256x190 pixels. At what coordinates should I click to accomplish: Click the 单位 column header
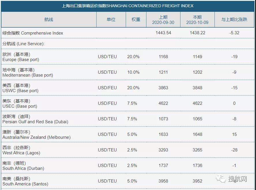click(x=111, y=20)
